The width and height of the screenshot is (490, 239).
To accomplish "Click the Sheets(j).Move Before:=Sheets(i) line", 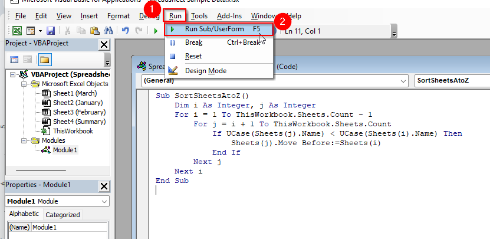I will tap(306, 143).
